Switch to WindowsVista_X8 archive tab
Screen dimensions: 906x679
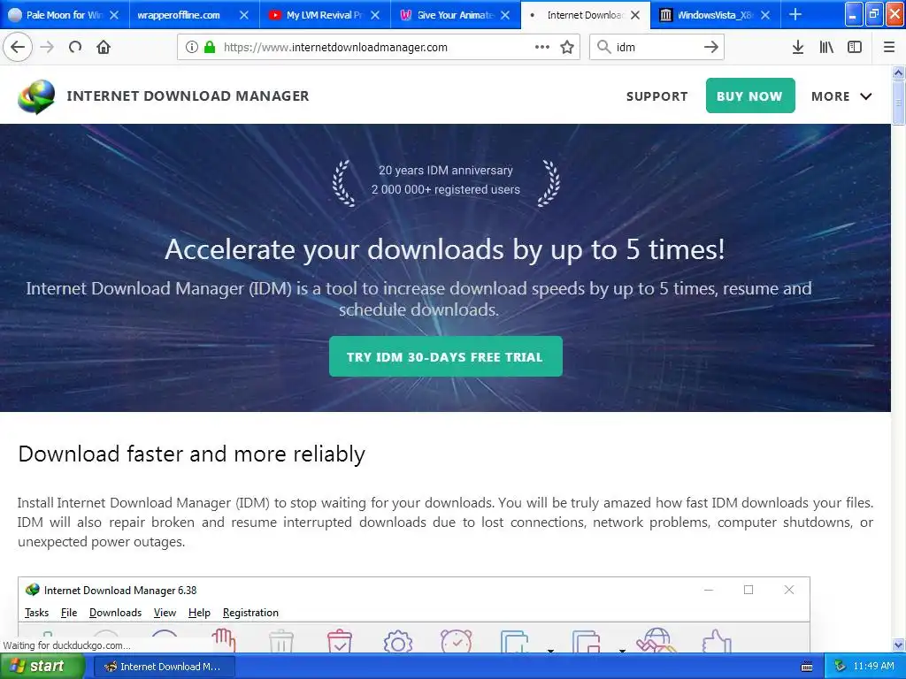[715, 15]
